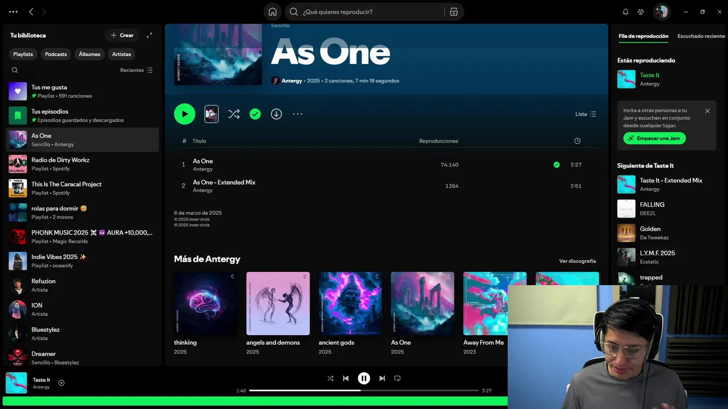728x409 pixels.
Task: Open Bluestylez artist in library
Action: (x=82, y=333)
